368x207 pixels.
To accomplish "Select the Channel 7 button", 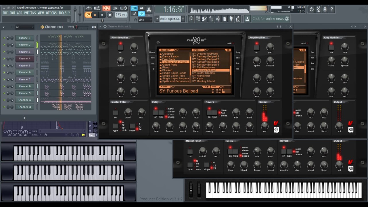I will point(25,79).
